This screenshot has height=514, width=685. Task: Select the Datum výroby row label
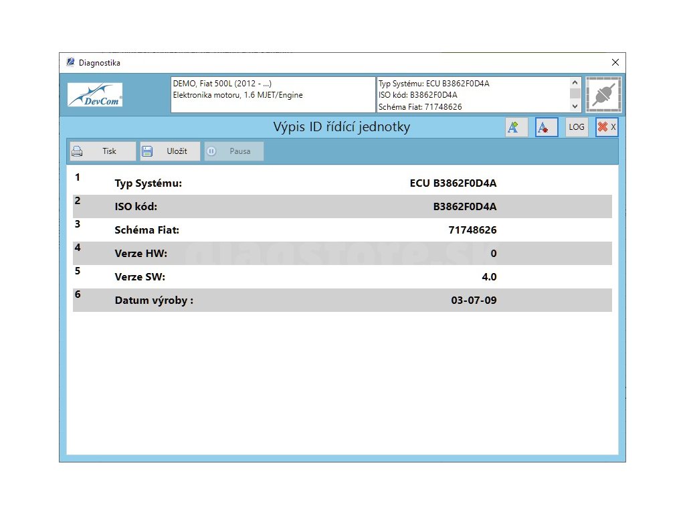154,301
